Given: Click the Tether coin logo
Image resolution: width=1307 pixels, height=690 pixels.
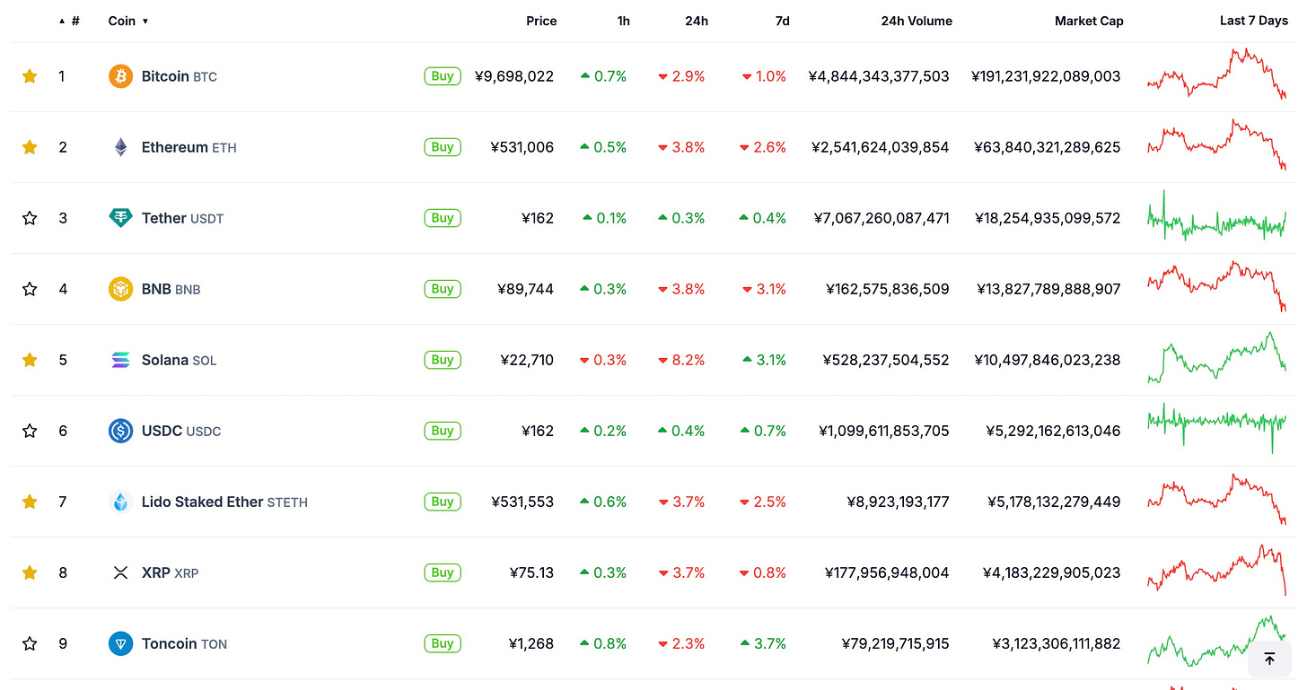Looking at the screenshot, I should coord(120,218).
